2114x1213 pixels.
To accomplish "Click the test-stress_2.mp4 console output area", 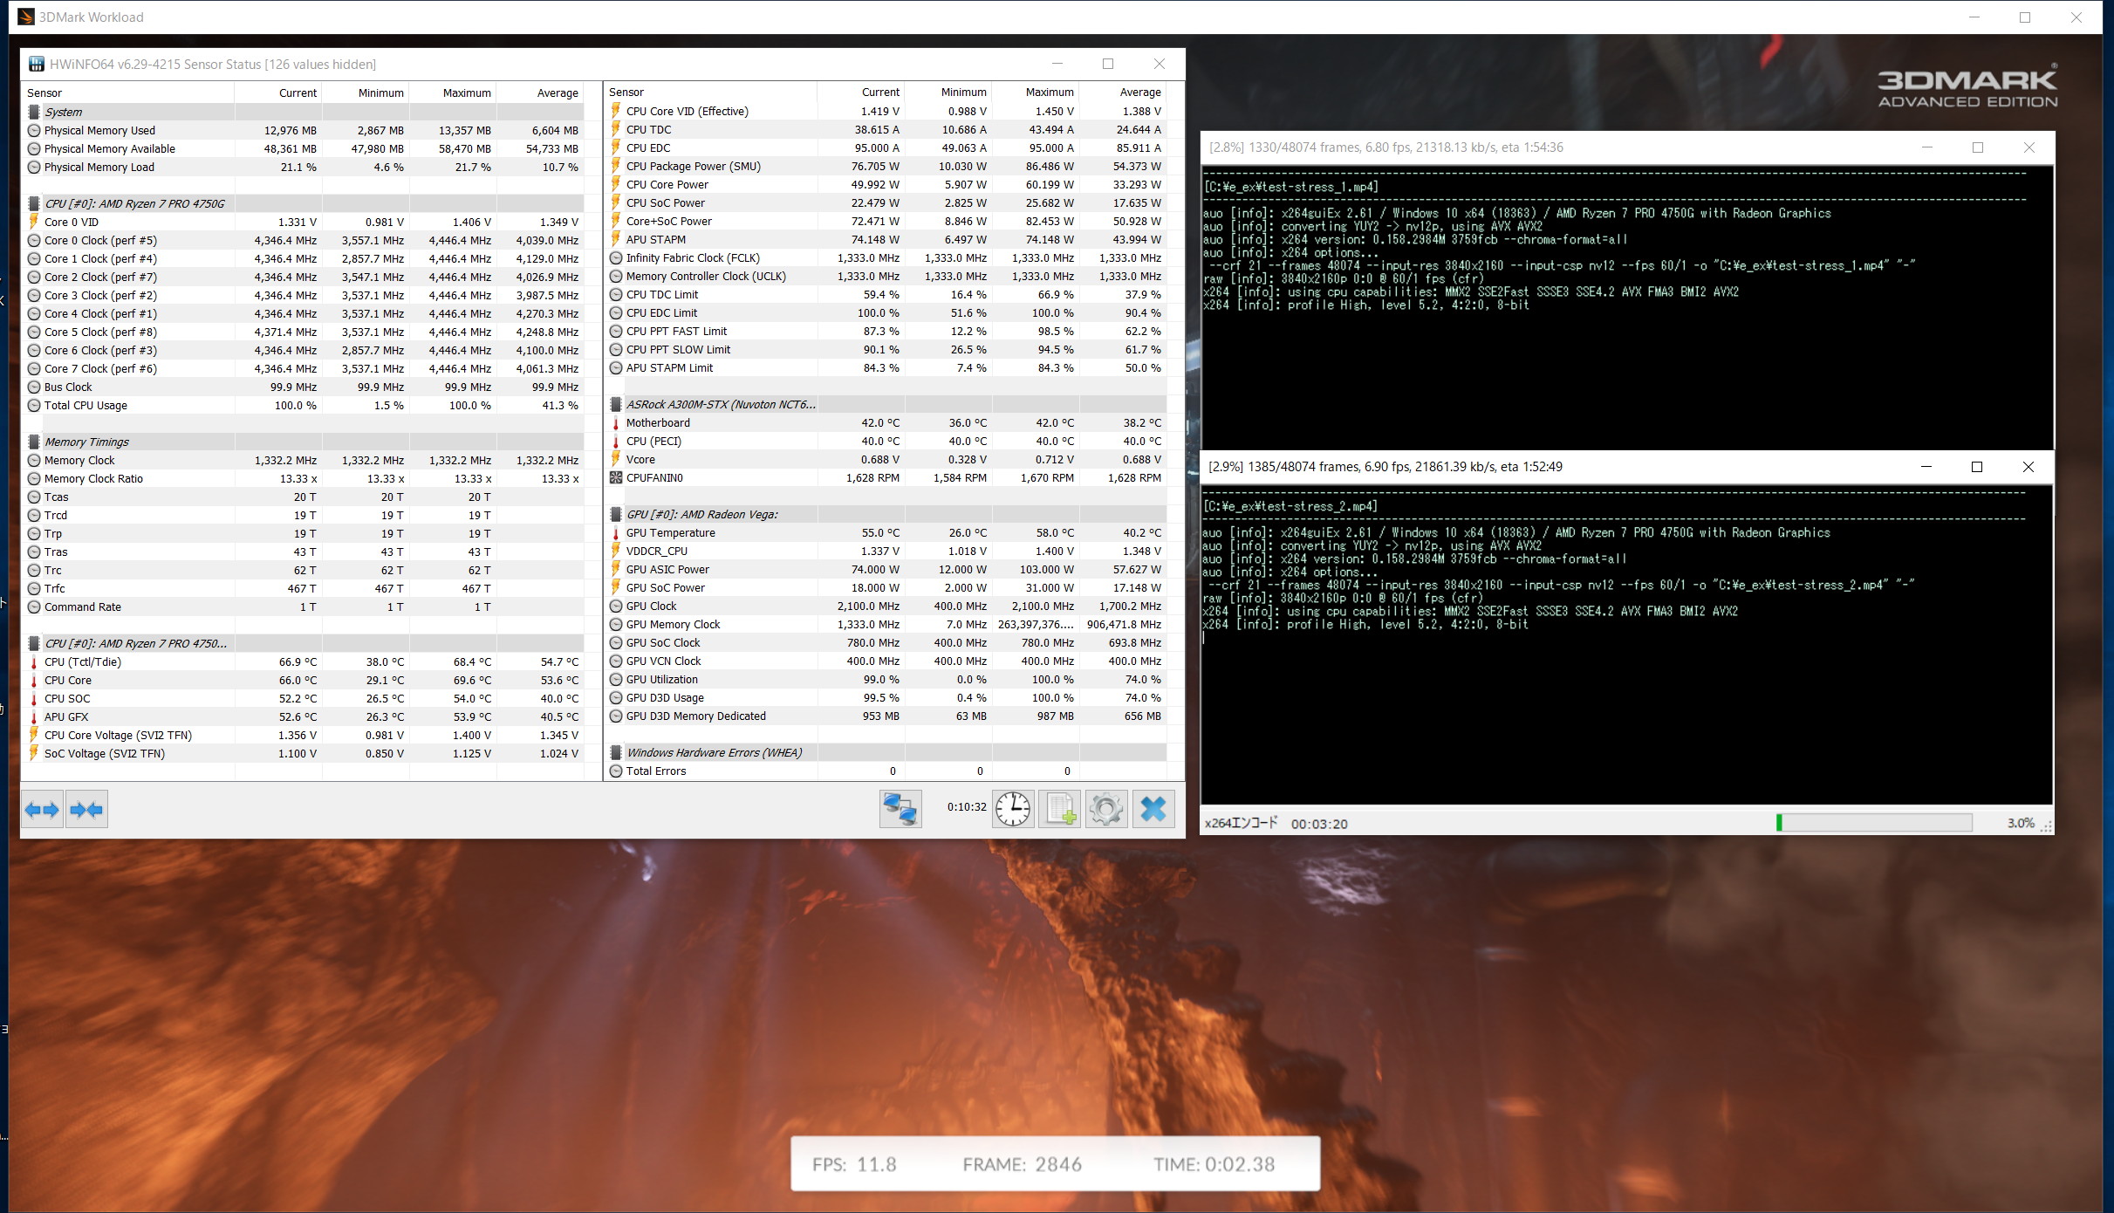I will pyautogui.click(x=1627, y=645).
